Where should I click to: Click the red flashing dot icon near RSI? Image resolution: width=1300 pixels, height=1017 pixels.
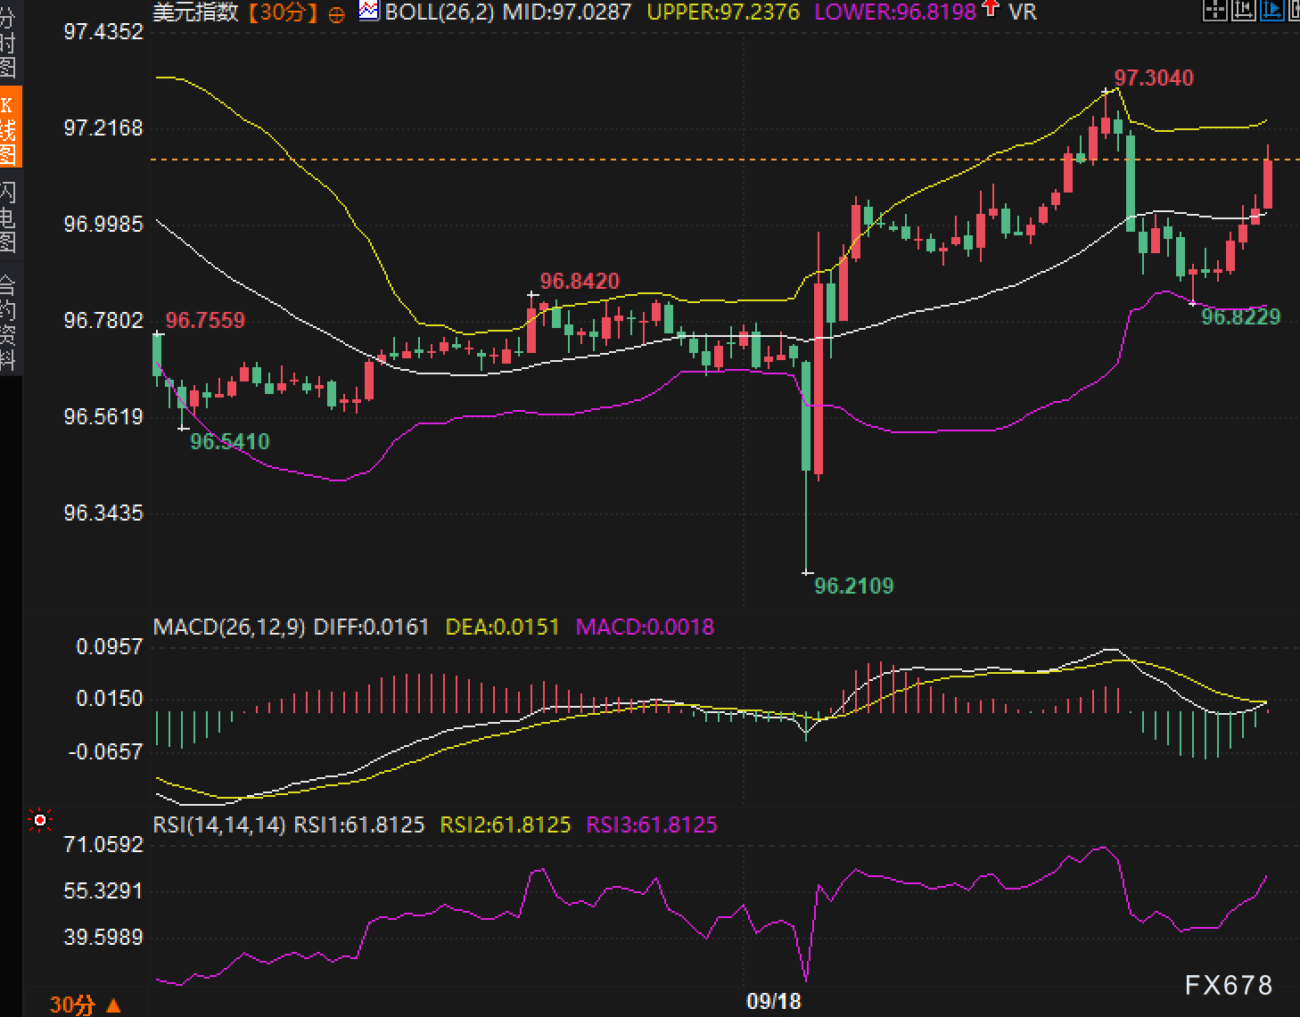(40, 820)
